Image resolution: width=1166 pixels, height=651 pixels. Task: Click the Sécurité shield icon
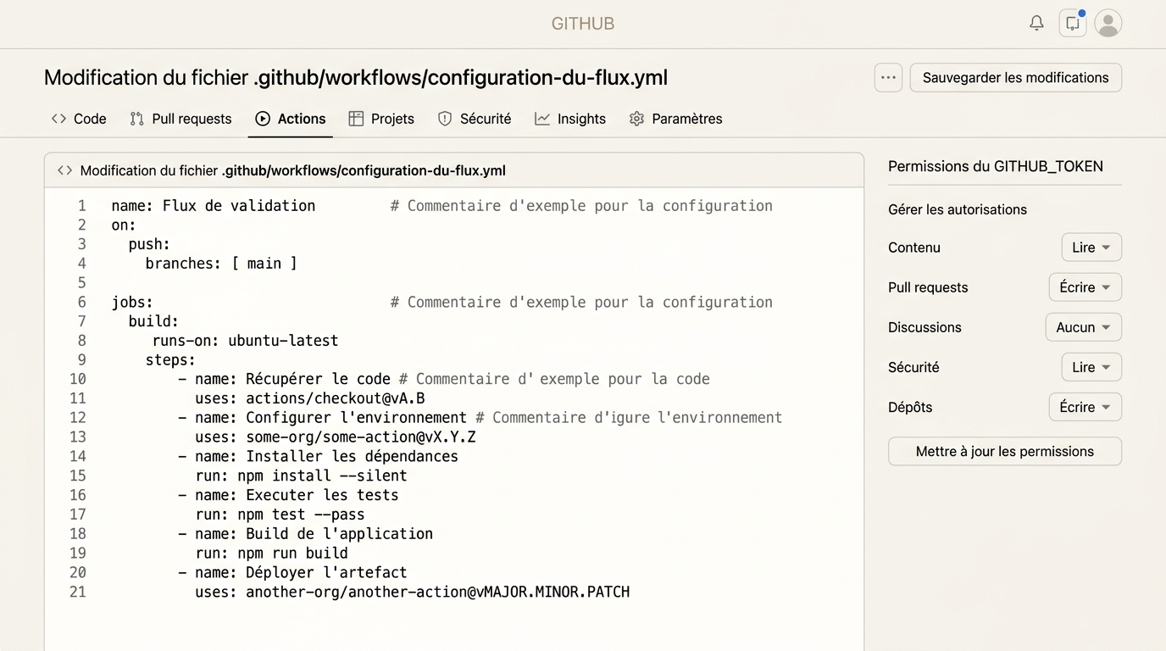(445, 119)
